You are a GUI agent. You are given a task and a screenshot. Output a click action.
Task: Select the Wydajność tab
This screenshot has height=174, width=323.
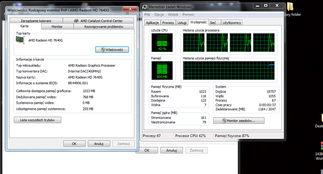point(198,22)
